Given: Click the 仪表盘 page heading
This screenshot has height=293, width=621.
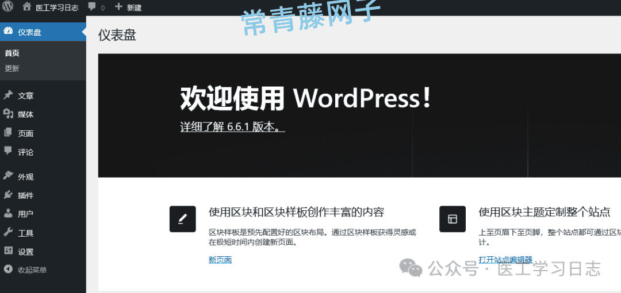Looking at the screenshot, I should [x=117, y=35].
